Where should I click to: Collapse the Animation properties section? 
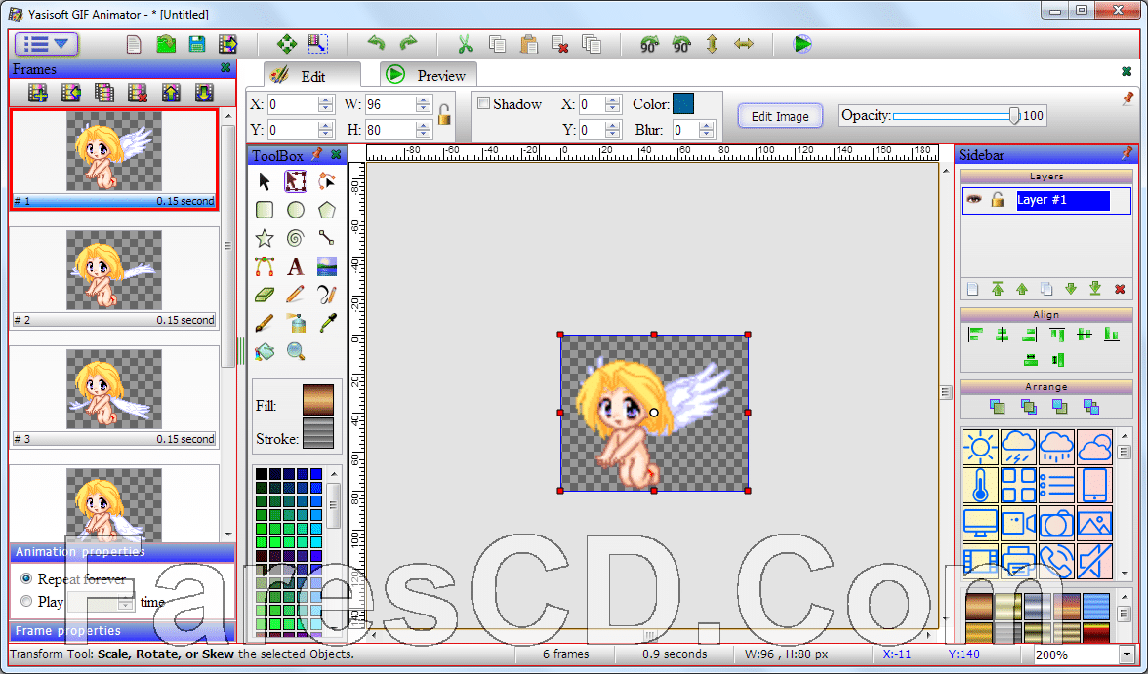tap(122, 552)
